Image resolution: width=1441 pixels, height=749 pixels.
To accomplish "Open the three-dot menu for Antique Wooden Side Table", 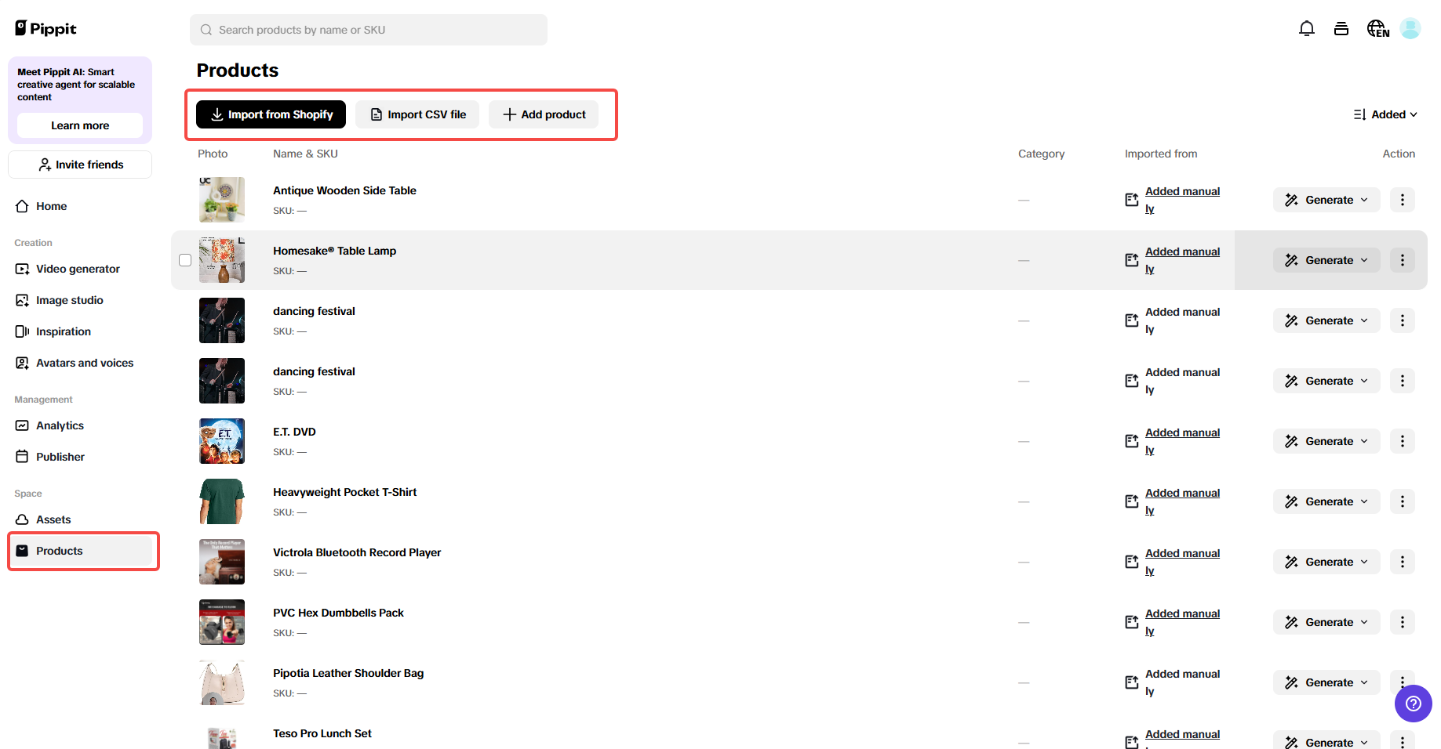I will [1403, 200].
